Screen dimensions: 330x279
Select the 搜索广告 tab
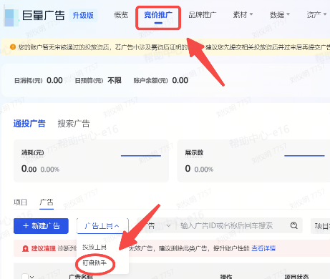pyautogui.click(x=74, y=124)
